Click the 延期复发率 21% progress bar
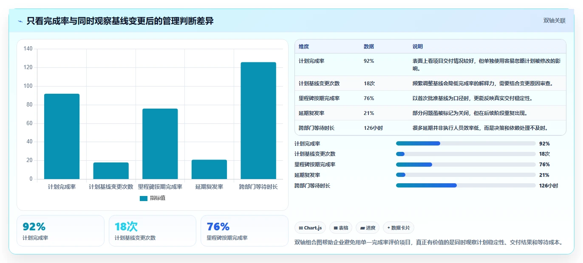 point(466,175)
